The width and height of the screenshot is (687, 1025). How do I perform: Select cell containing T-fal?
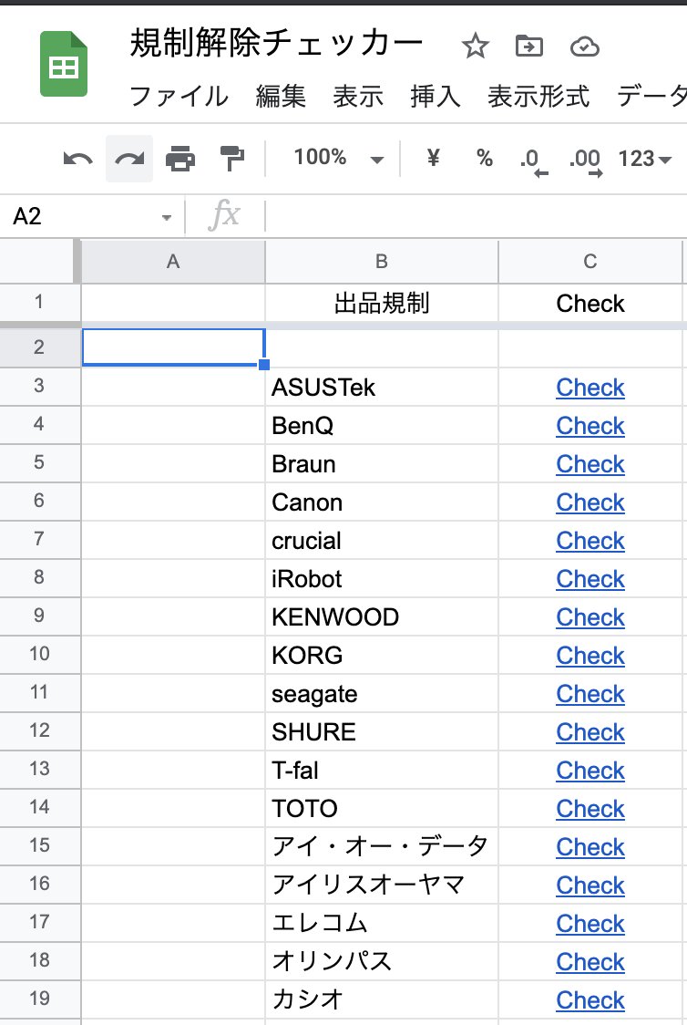(382, 770)
